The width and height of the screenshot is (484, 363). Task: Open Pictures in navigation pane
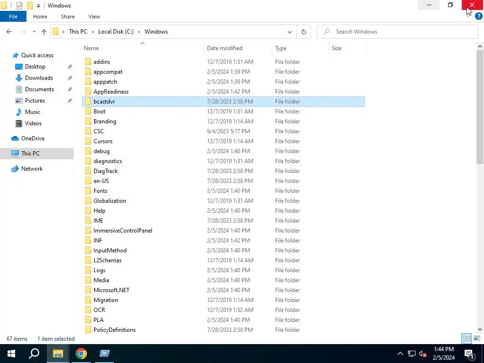(x=35, y=101)
